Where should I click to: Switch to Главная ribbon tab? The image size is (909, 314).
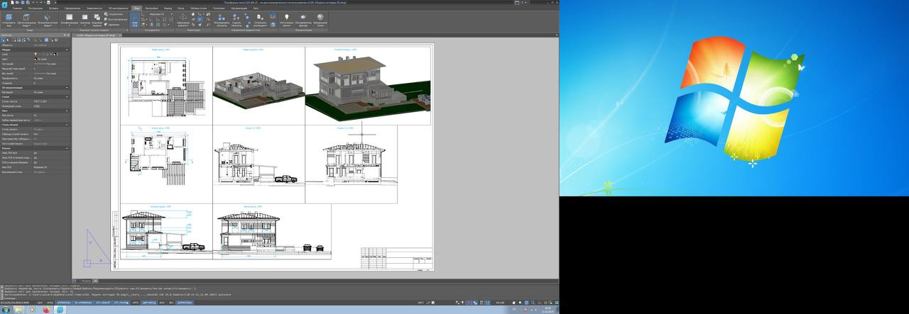tap(17, 8)
